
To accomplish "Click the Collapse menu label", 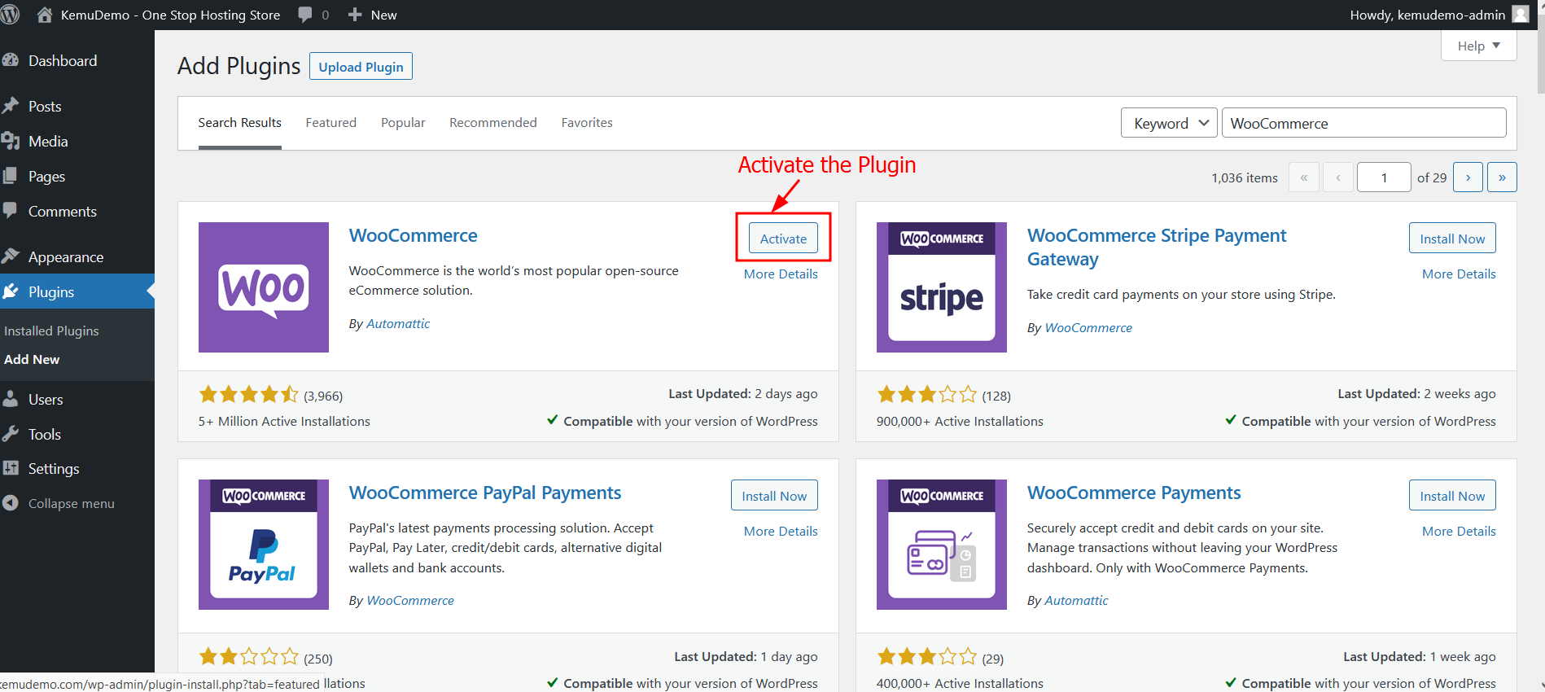I will tap(72, 503).
